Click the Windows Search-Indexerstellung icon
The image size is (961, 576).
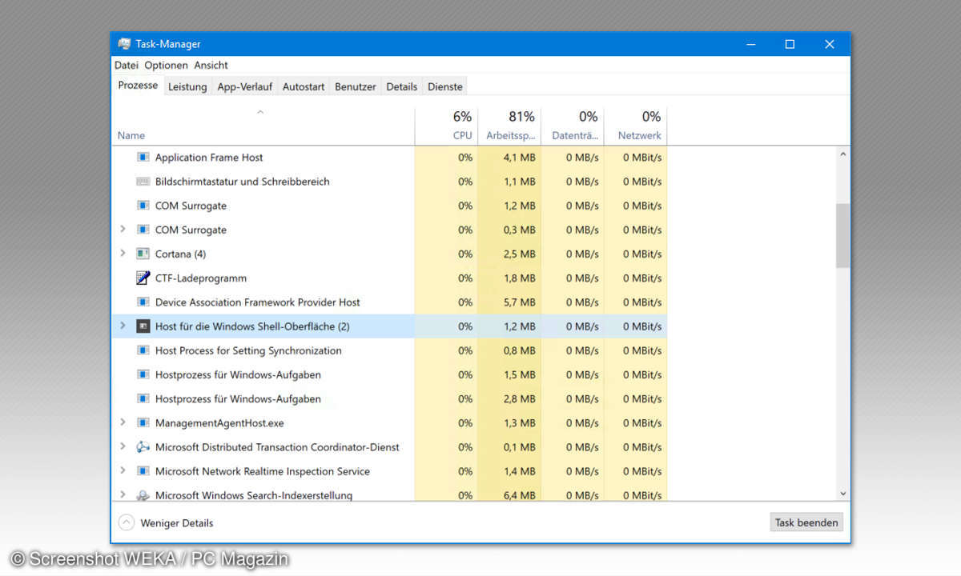pos(143,495)
